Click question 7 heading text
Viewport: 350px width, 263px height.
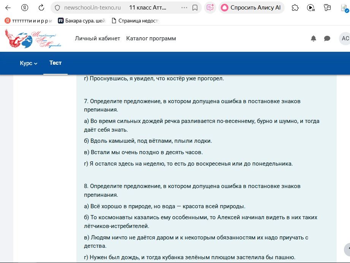(192, 105)
